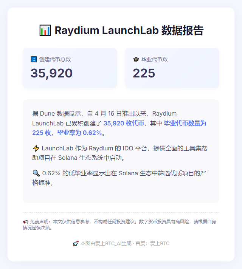242x269 pixels.
Task: Click the highlighted 225 枚 text
Action: [x=42, y=133]
